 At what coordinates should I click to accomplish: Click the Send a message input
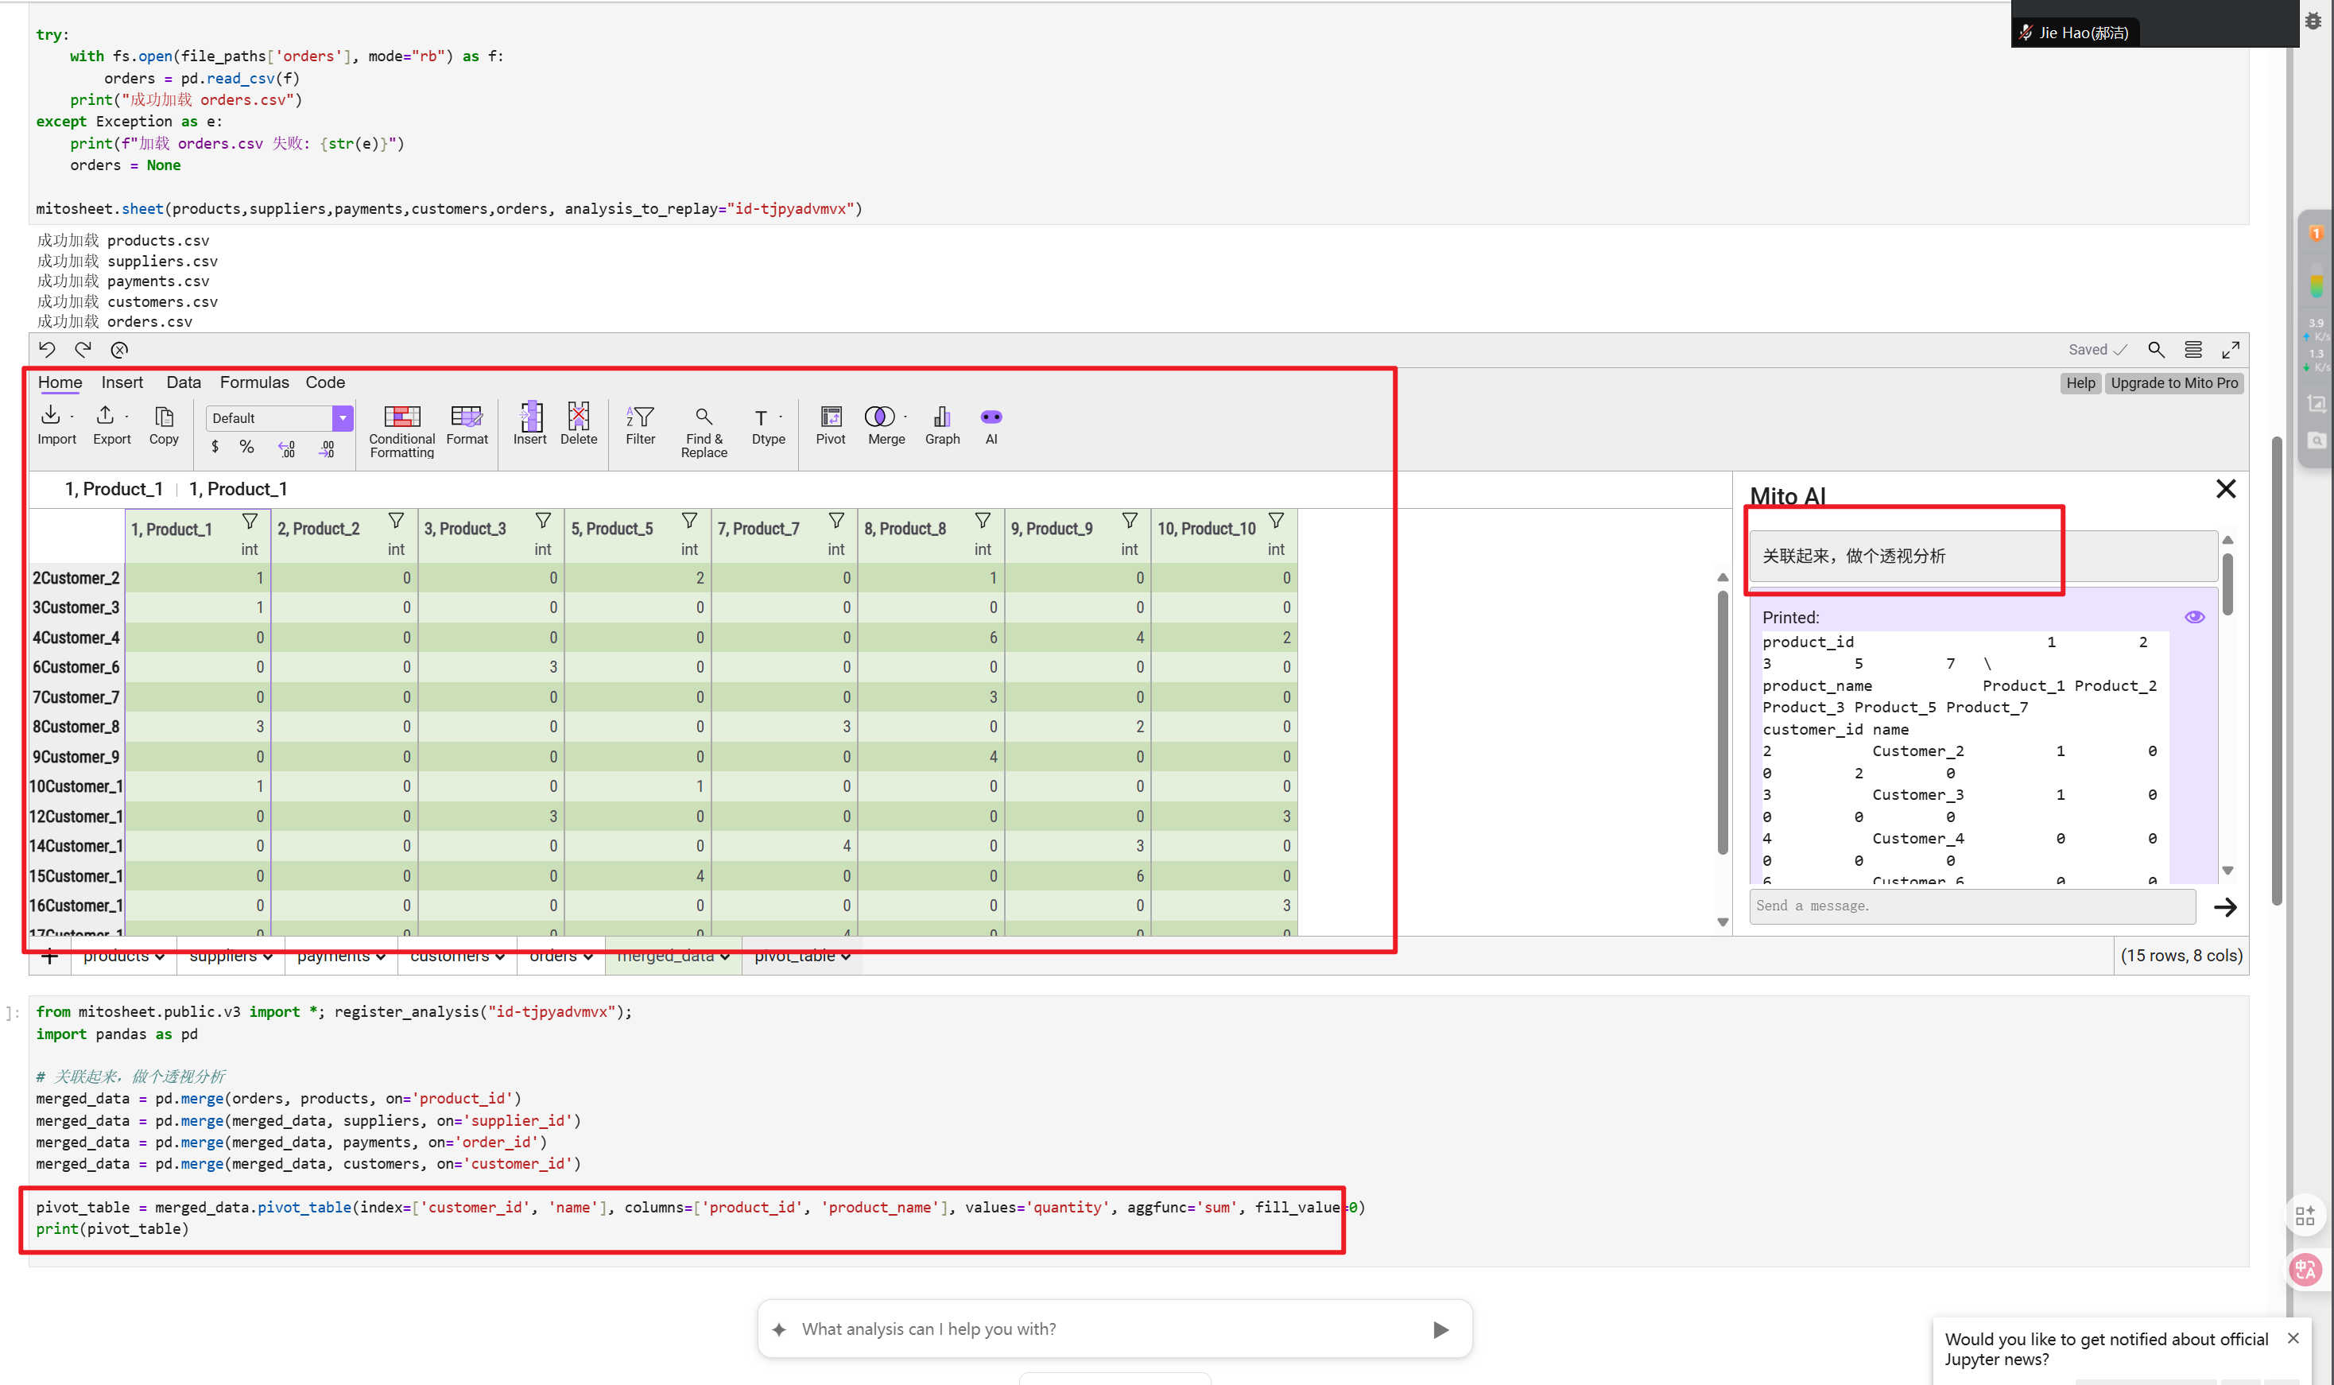[x=1972, y=906]
